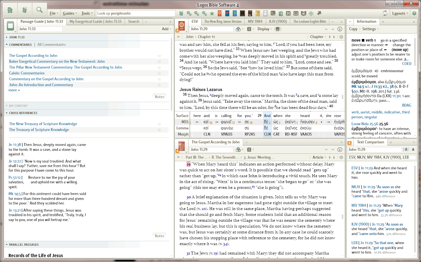Open the Settings dropdown in Information panel
Screen dimensions: 421x262
pos(370,29)
